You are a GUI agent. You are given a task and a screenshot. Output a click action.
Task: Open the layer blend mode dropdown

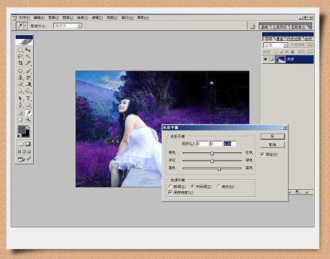[x=276, y=45]
